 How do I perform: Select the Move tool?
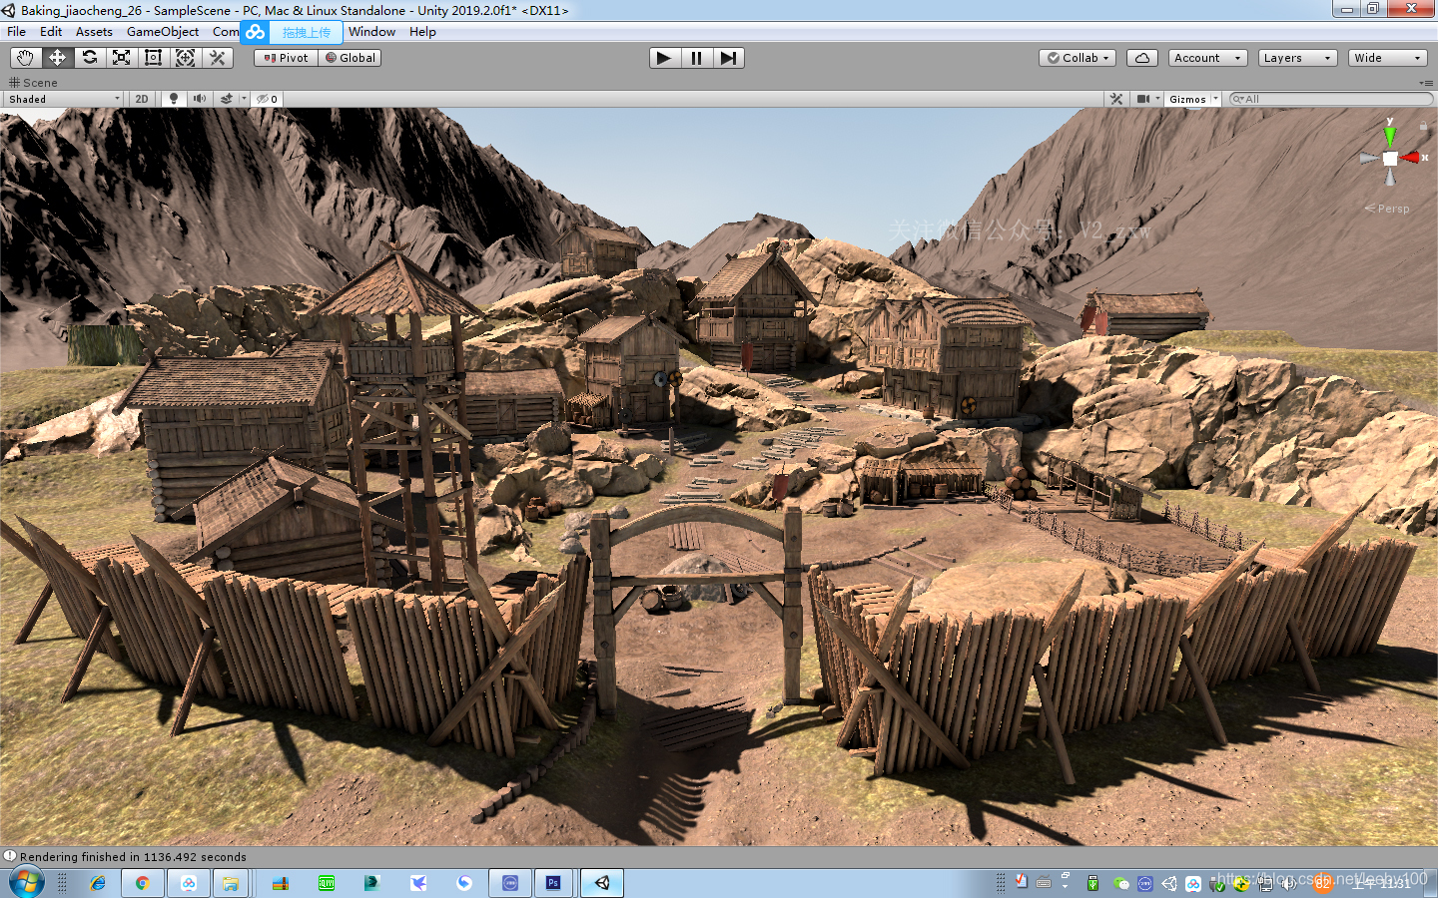tap(57, 58)
